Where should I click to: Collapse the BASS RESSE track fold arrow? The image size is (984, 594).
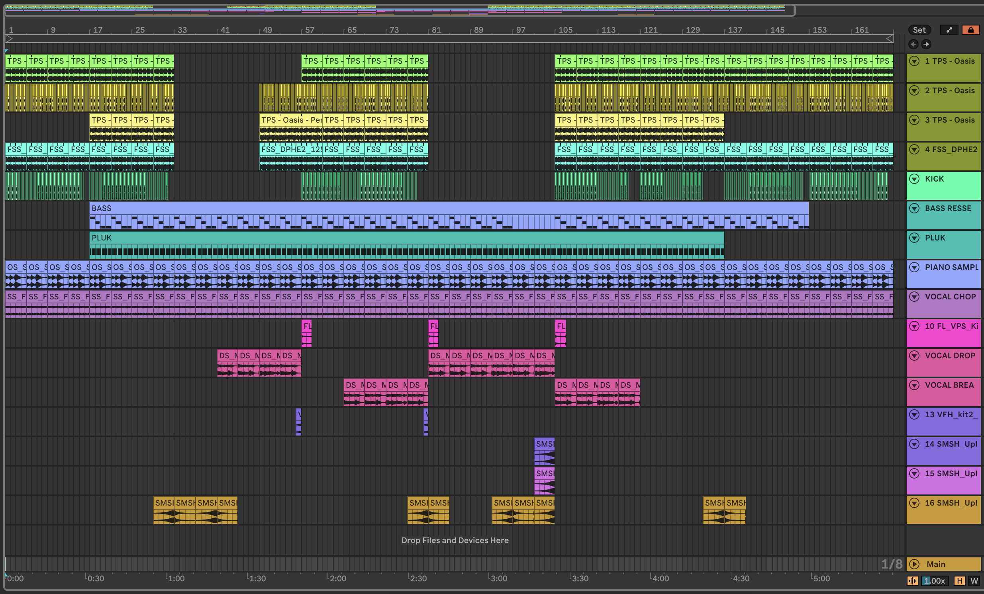[914, 208]
